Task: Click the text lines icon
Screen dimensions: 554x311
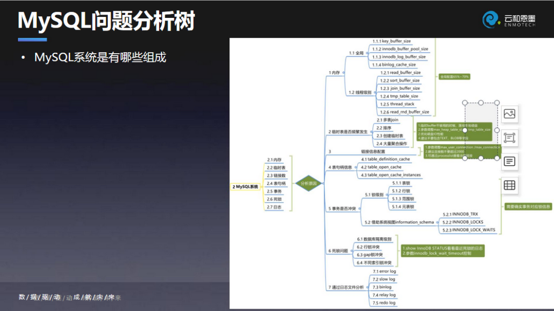Action: 509,161
